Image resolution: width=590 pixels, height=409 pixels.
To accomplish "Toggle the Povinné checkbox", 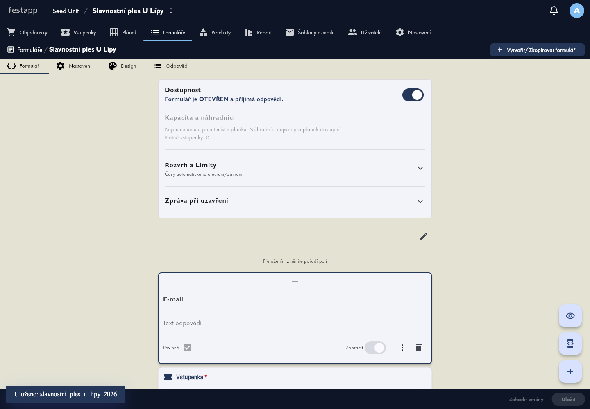I will (x=187, y=348).
